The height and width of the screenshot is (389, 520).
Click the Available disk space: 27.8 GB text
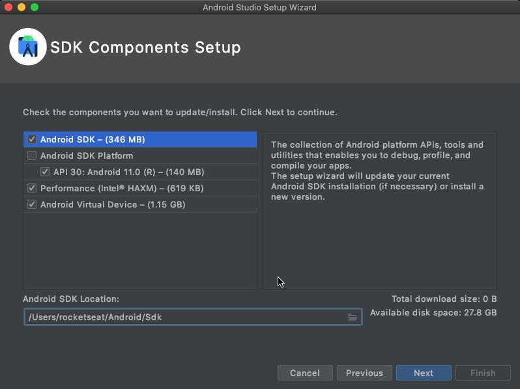tap(433, 312)
